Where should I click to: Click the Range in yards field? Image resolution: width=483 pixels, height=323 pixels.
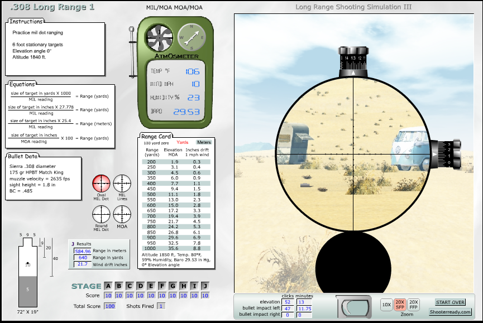point(83,258)
